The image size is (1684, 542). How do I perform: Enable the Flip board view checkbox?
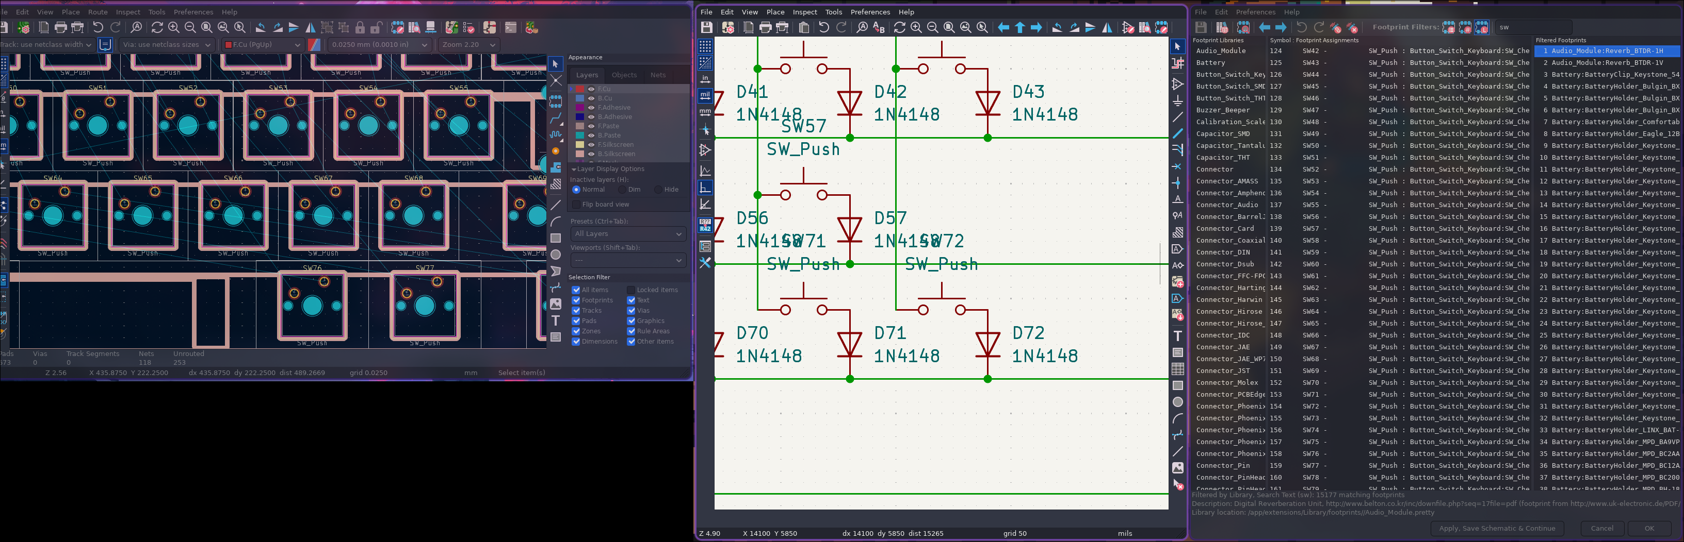576,205
